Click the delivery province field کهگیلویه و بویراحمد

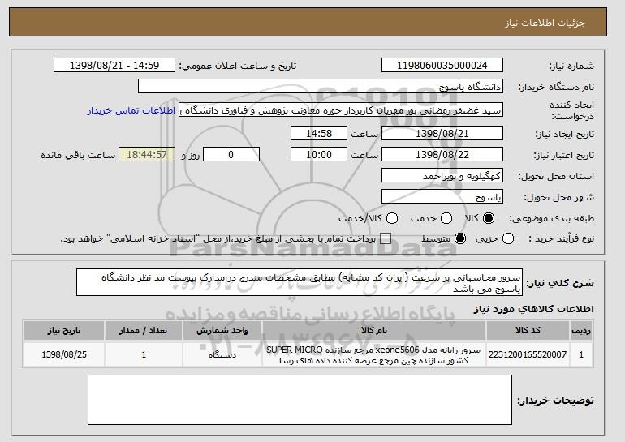pos(442,176)
